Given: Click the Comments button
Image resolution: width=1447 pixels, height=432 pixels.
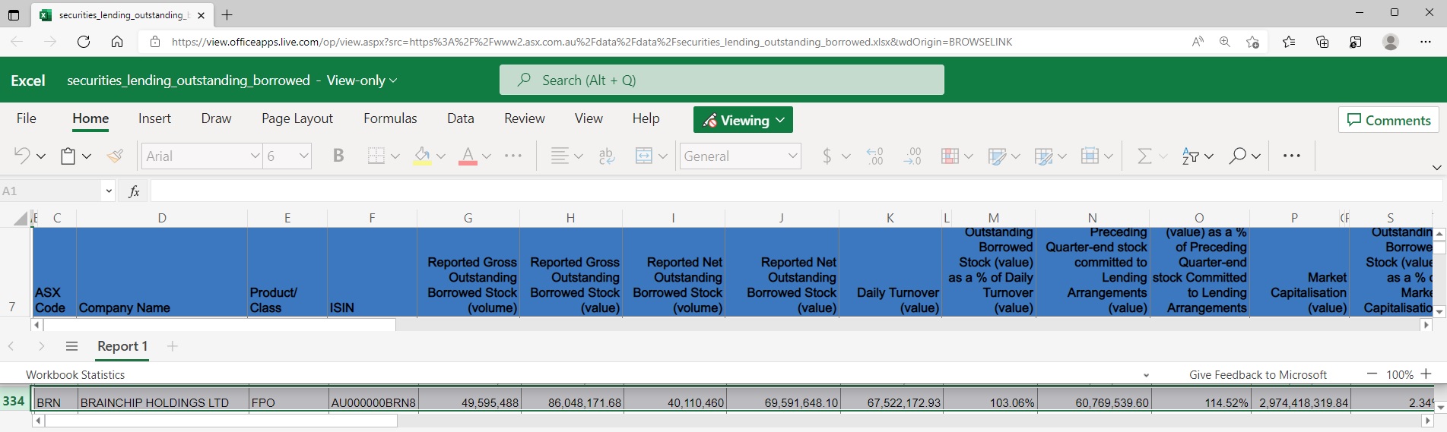Looking at the screenshot, I should [x=1388, y=120].
